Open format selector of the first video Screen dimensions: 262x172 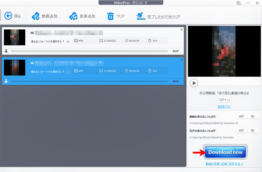click(47, 41)
